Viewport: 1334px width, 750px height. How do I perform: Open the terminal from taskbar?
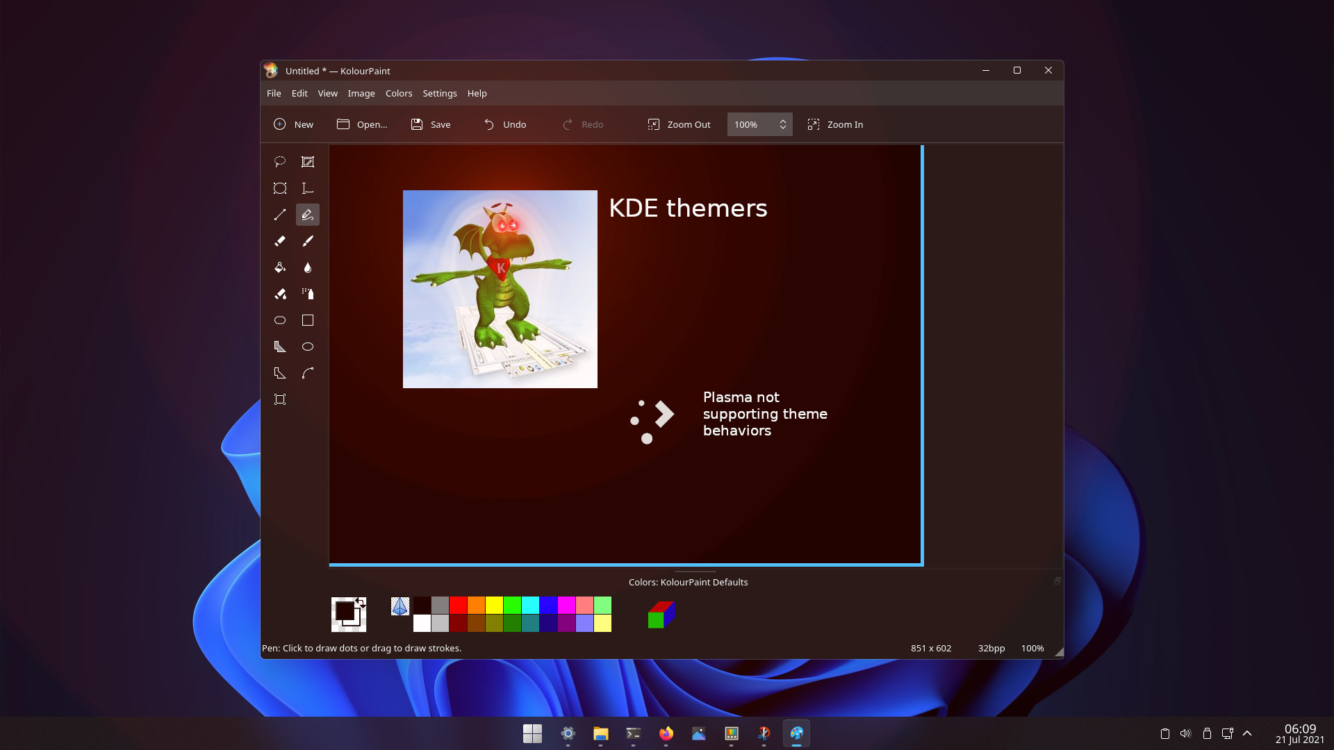(x=633, y=733)
